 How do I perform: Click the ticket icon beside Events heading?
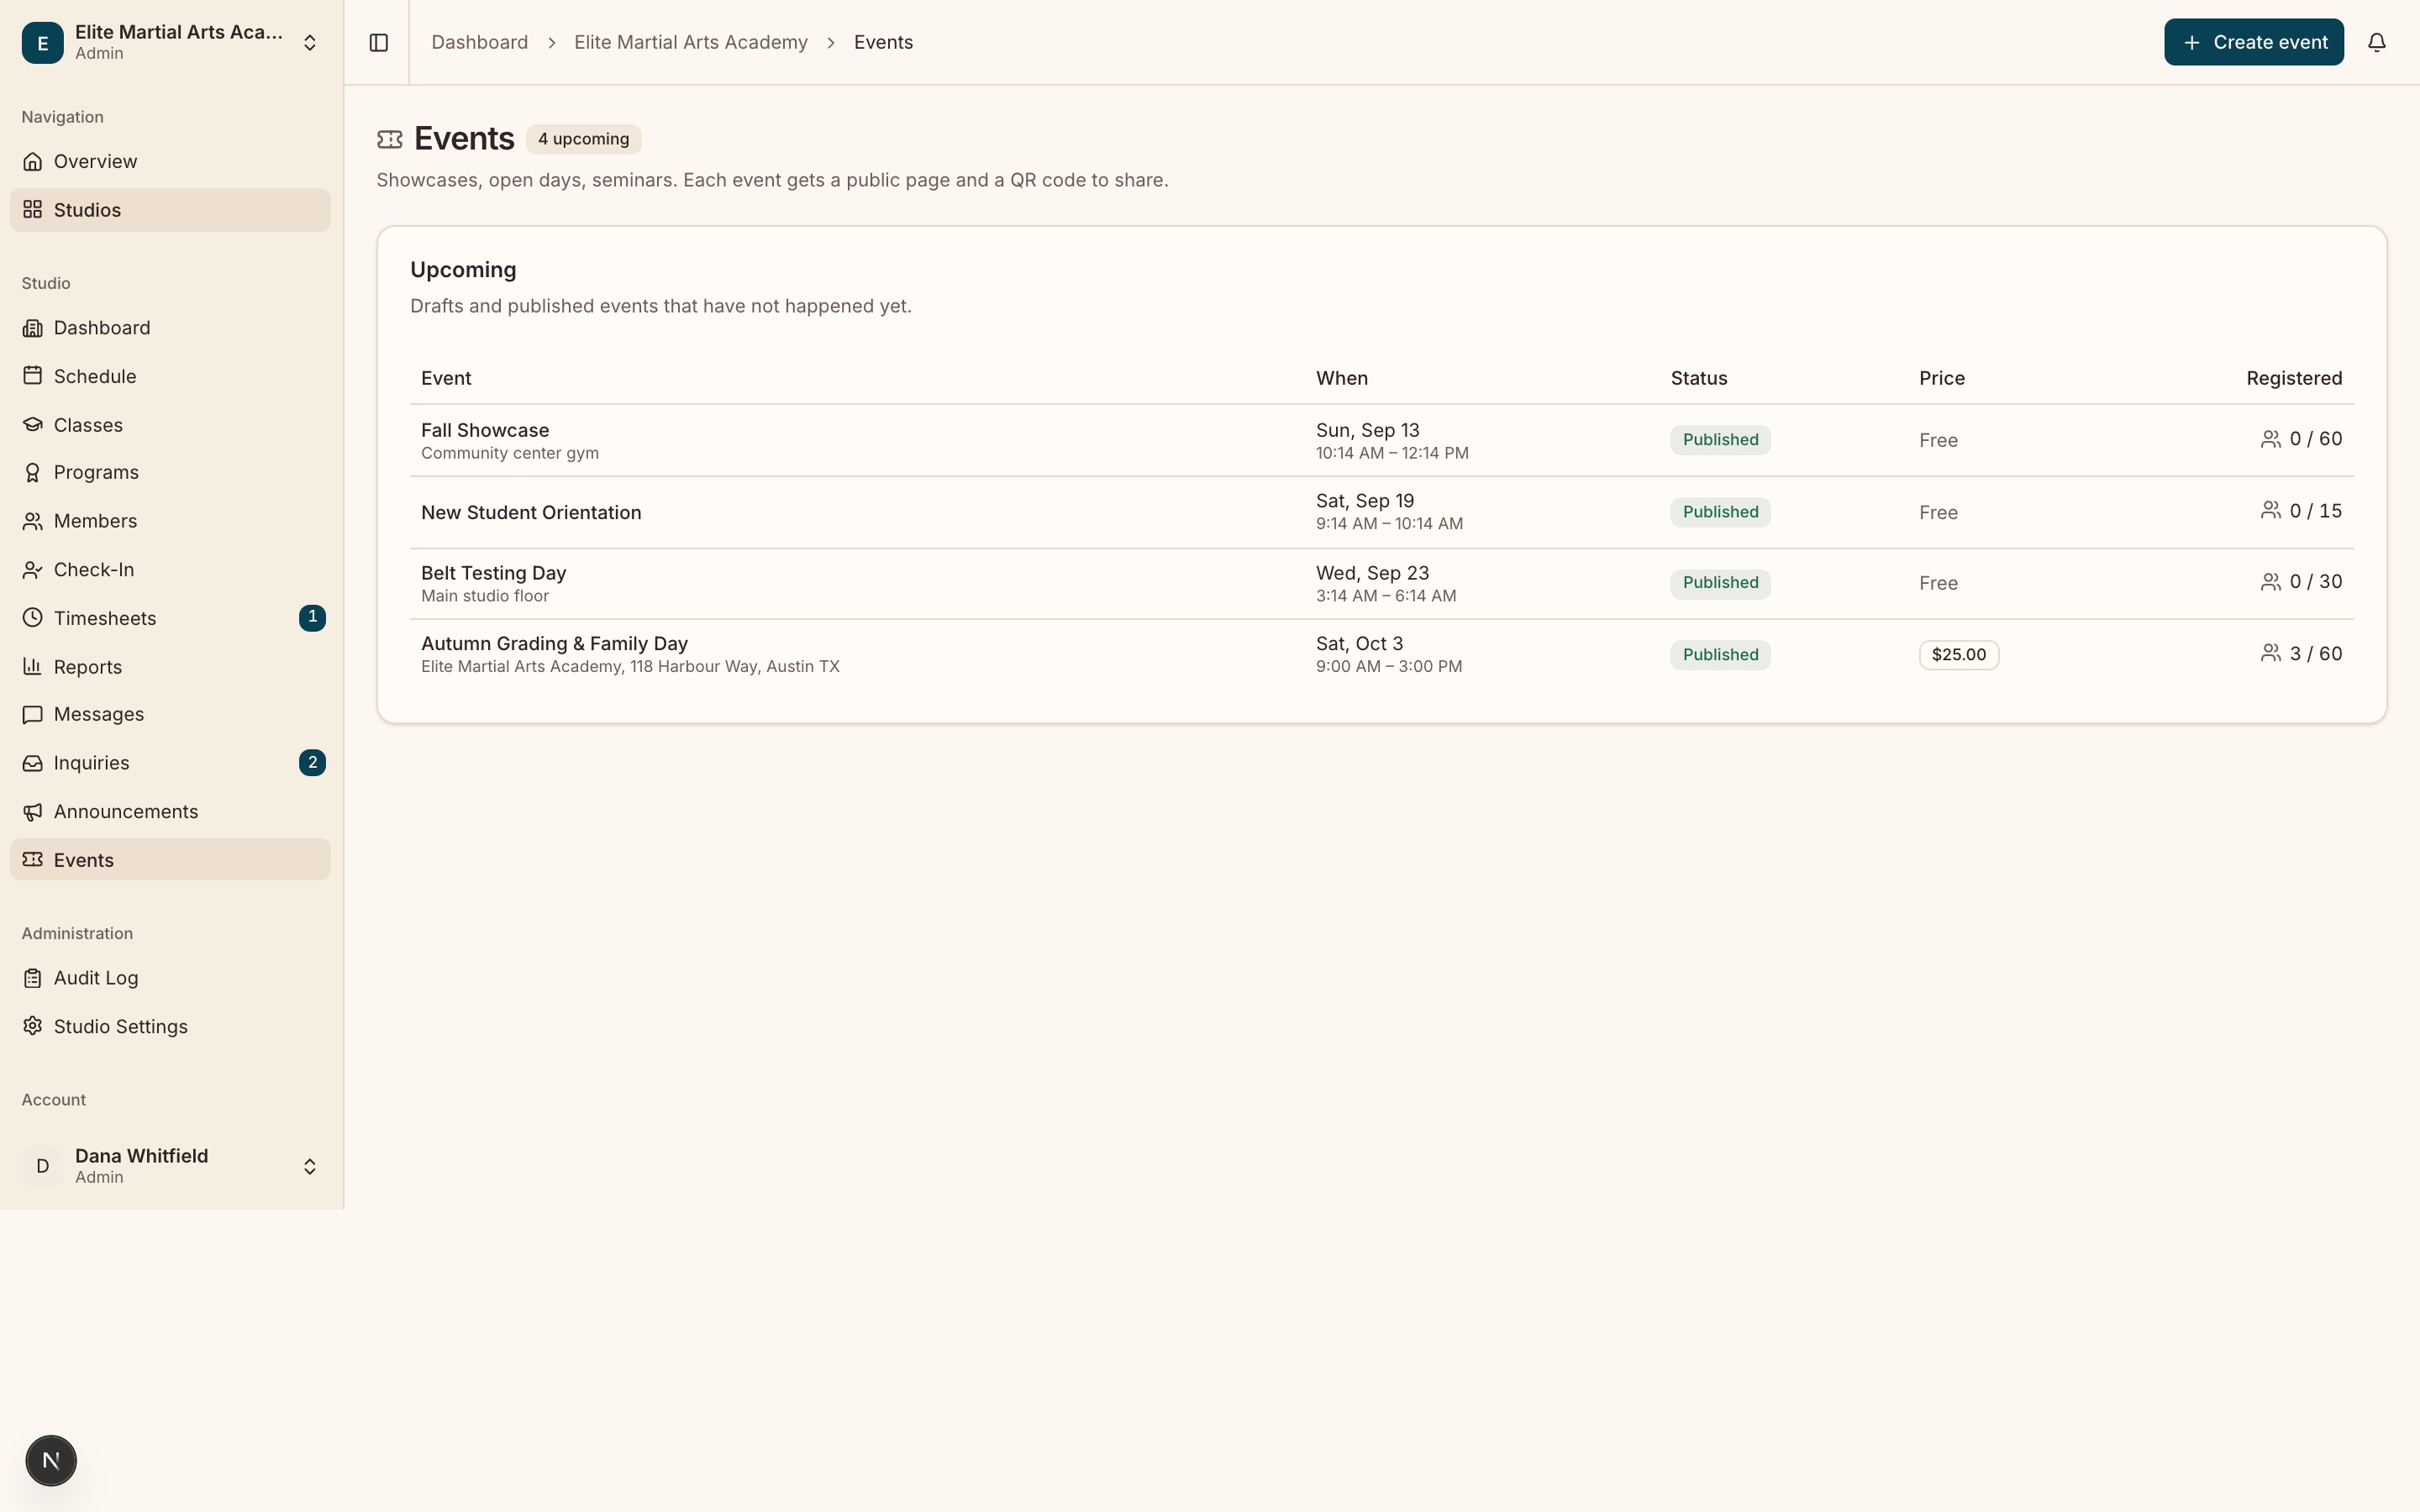[x=390, y=139]
